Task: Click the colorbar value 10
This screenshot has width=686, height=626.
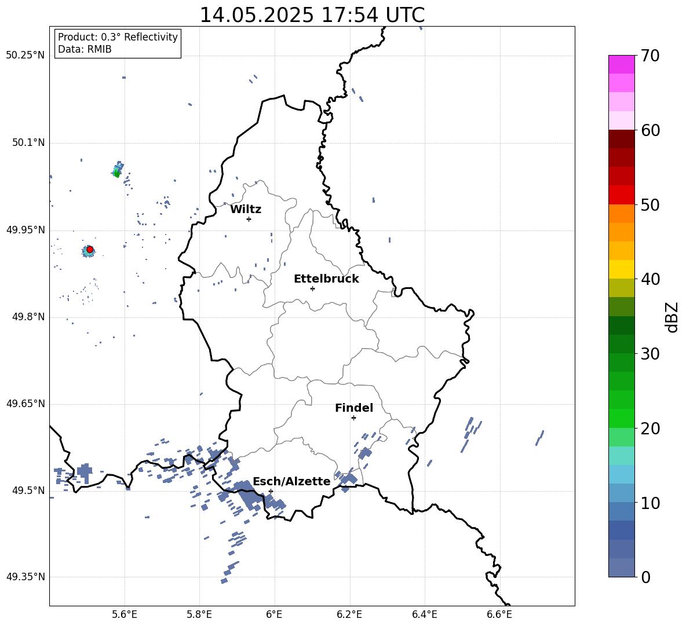Action: tap(650, 503)
